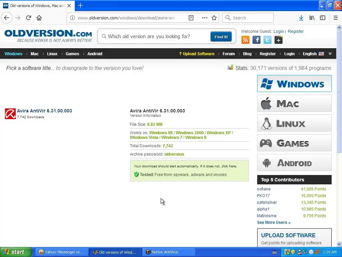Open contributor alpha1 profile
The width and height of the screenshot is (342, 257).
pos(263,209)
